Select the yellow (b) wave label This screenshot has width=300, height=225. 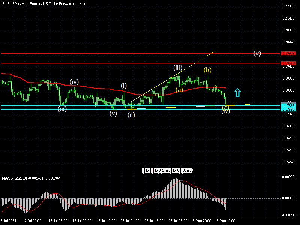pos(208,70)
